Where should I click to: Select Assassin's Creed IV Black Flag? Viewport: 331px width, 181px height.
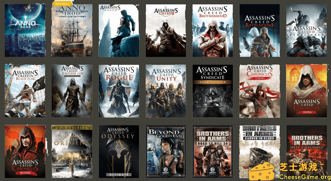coord(25,91)
